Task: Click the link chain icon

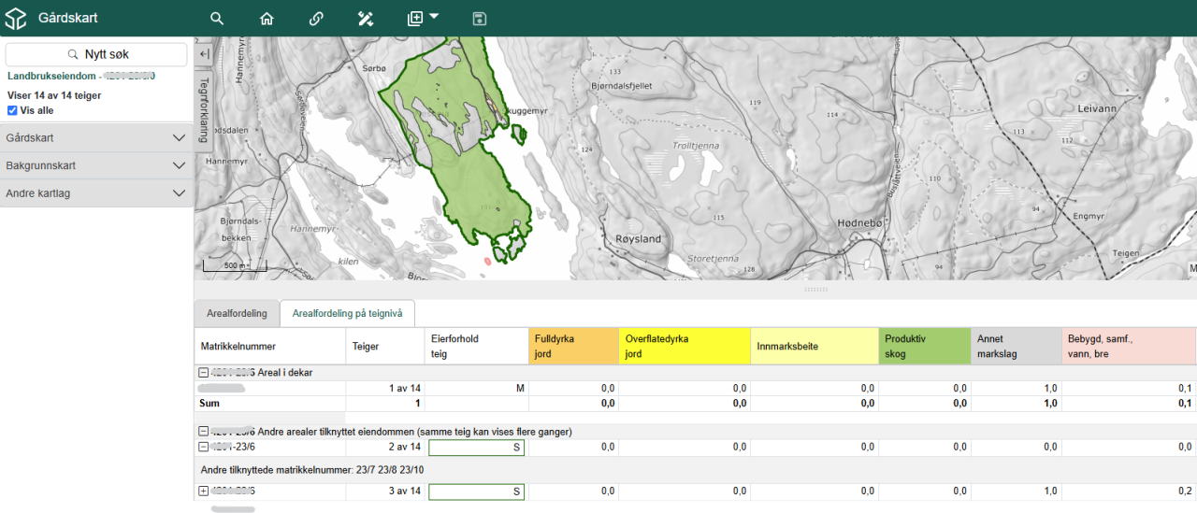Action: tap(316, 19)
